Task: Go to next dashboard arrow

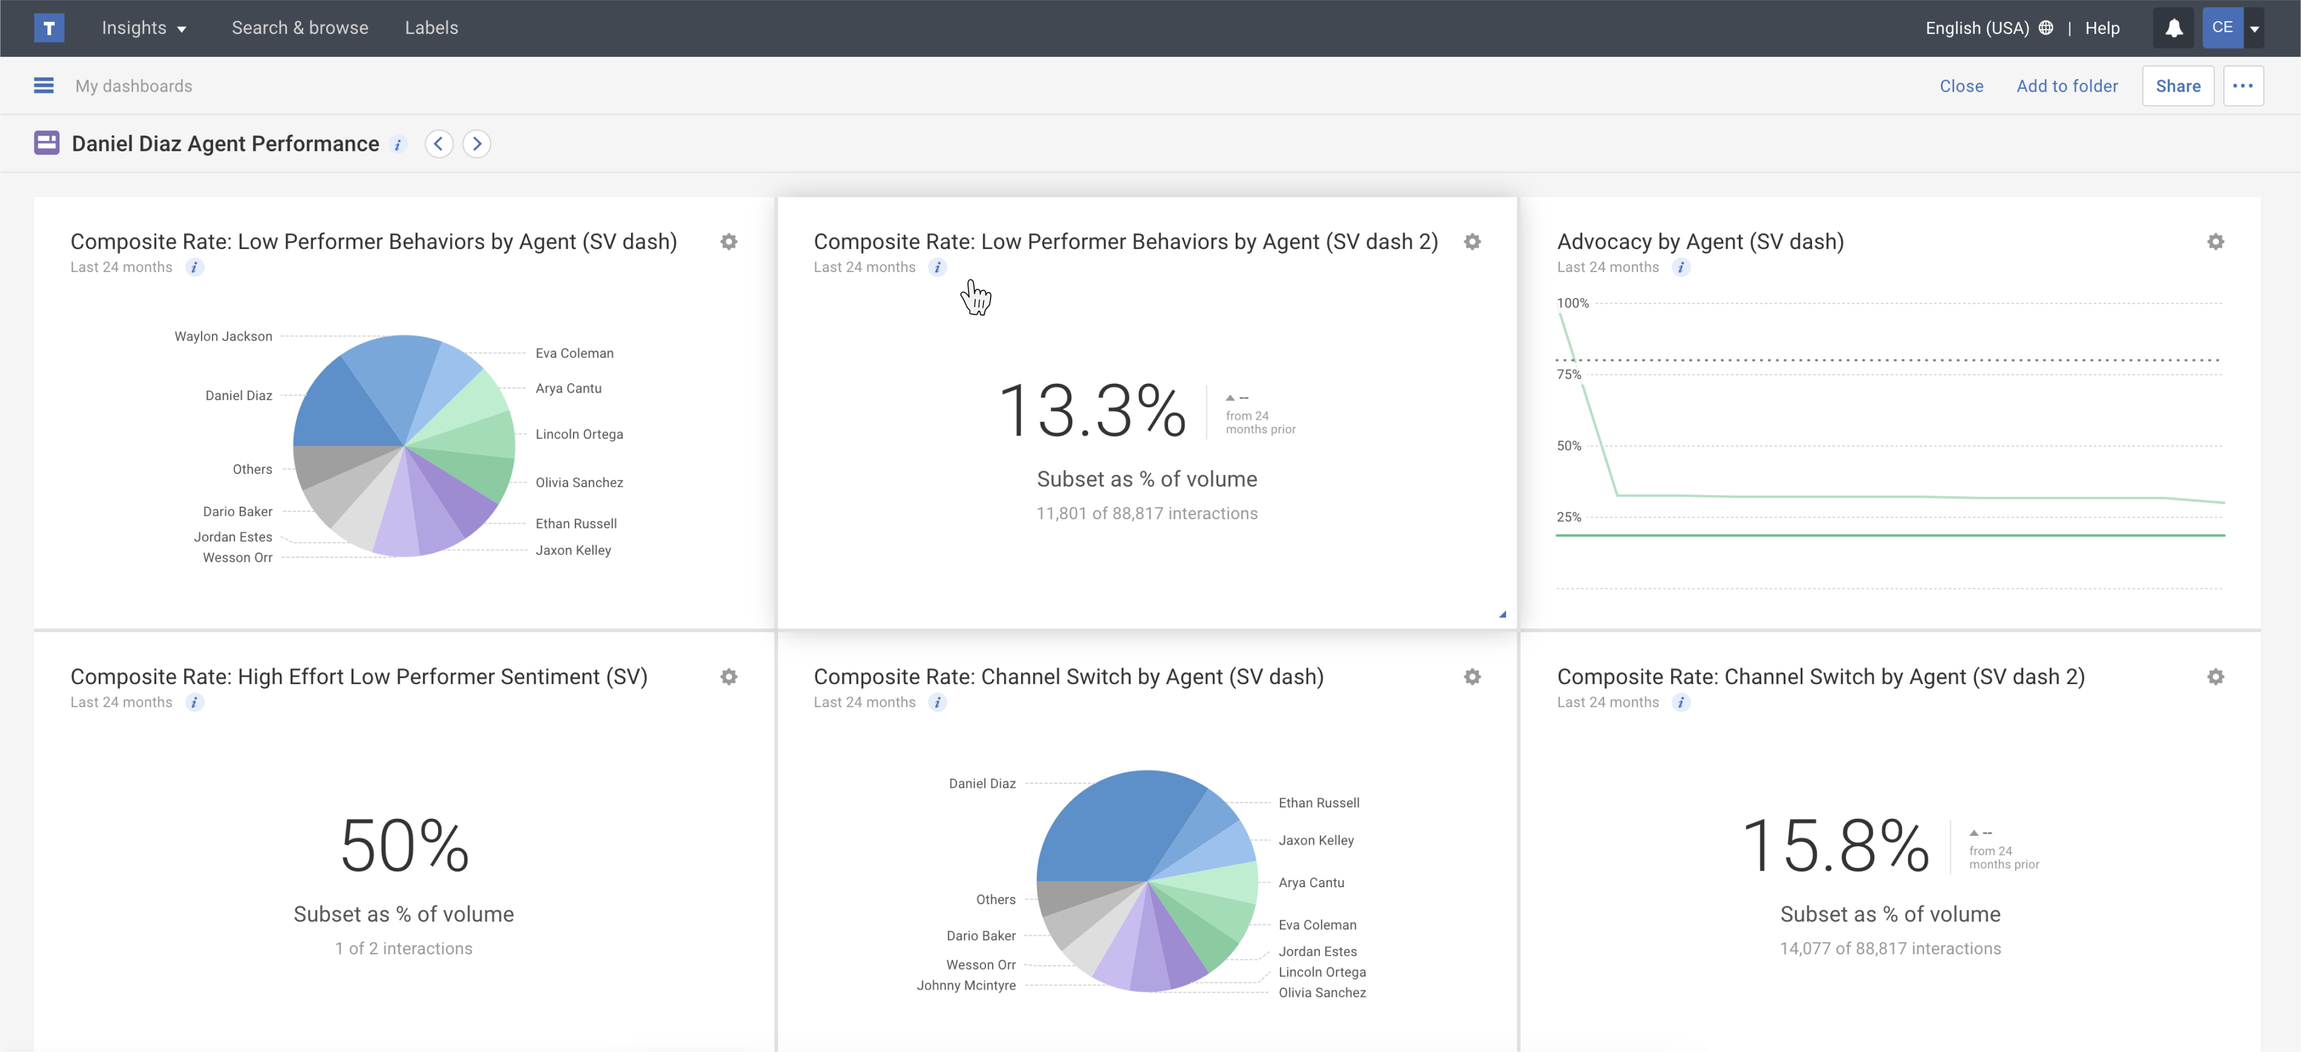Action: tap(477, 144)
